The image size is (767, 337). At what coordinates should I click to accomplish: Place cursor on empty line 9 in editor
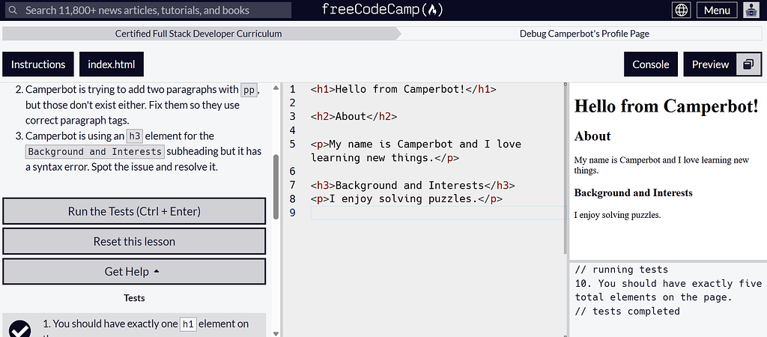pyautogui.click(x=434, y=213)
